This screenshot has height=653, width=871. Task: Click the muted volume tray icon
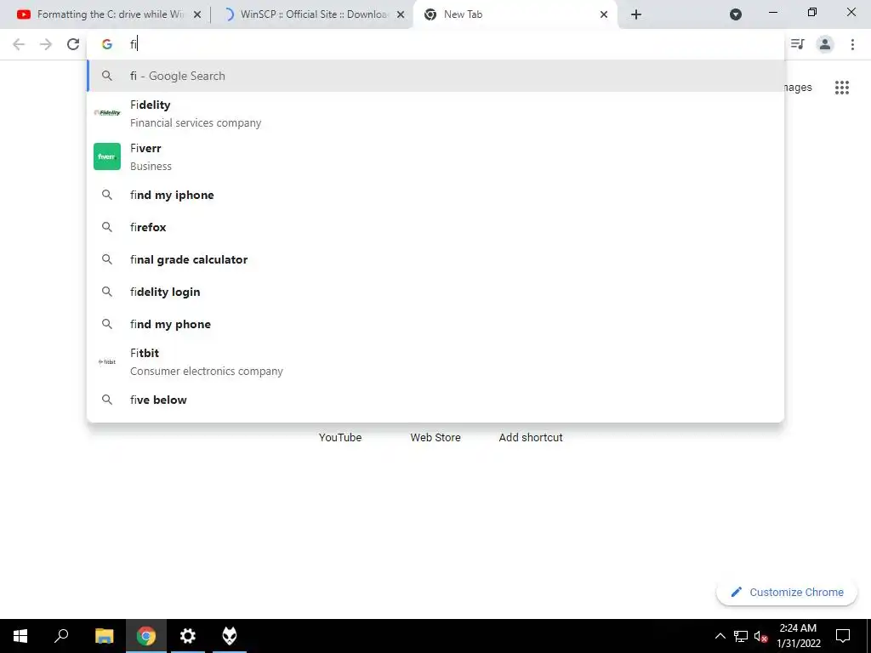pos(760,636)
